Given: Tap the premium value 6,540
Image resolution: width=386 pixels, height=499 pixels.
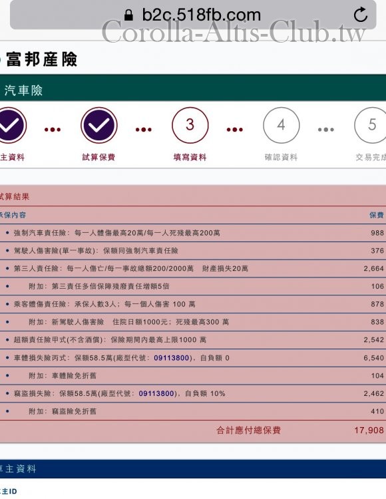Looking at the screenshot, I should coord(374,358).
